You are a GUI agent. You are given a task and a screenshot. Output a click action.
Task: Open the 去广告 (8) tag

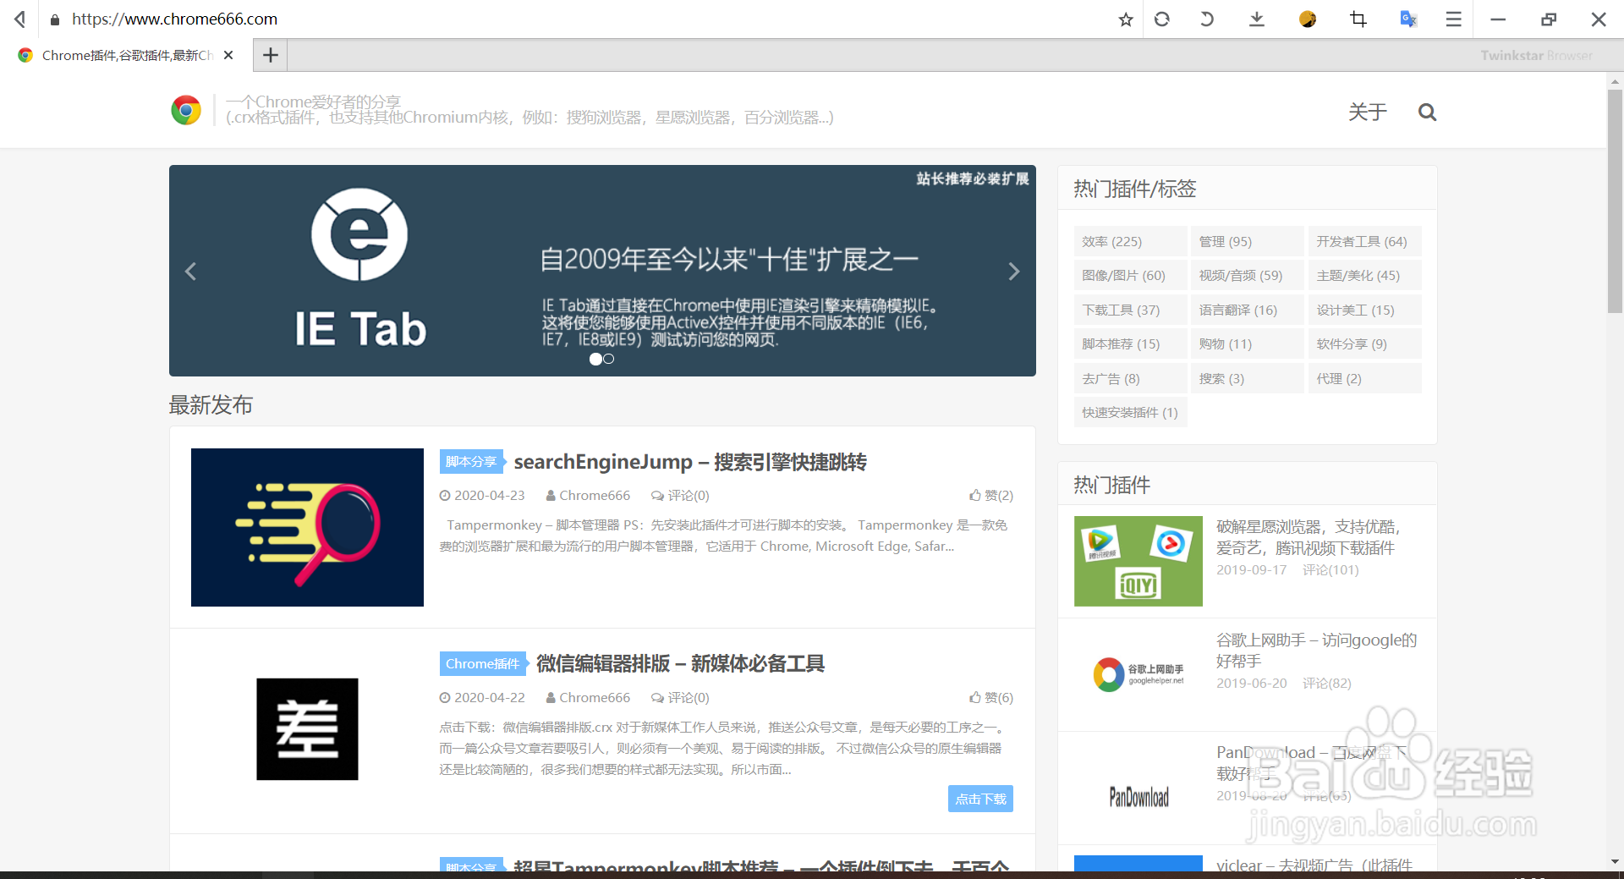[x=1130, y=378]
